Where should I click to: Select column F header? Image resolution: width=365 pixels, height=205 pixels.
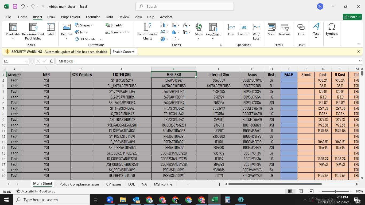pos(219,69)
